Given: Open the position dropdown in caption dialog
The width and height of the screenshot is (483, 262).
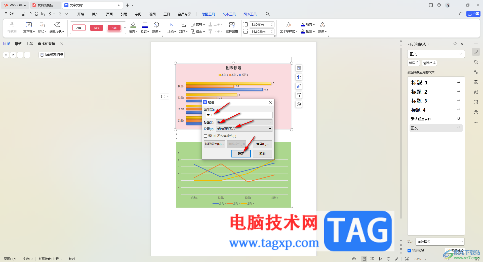Looking at the screenshot, I should point(244,129).
